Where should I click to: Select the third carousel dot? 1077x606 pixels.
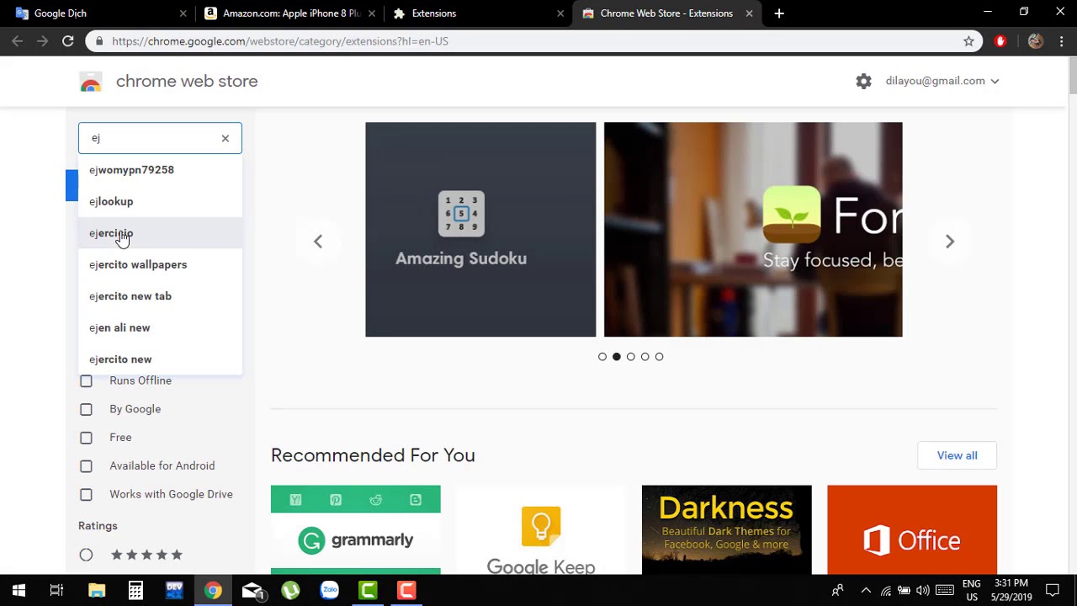(631, 357)
